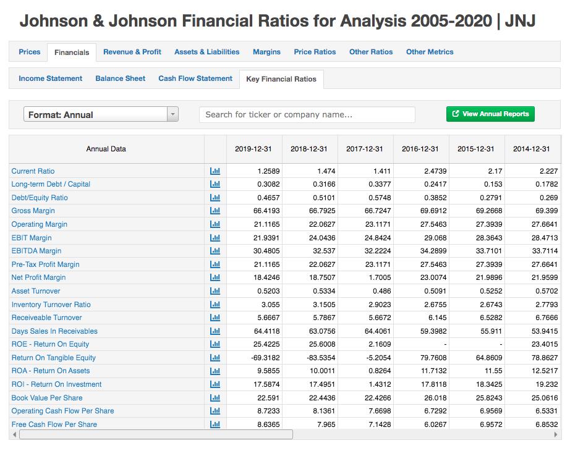Open chart icon for Days Sales In Receivables
The width and height of the screenshot is (570, 456).
[215, 331]
